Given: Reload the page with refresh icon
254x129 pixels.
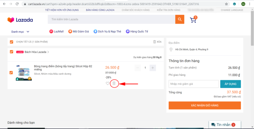Looking at the screenshot, I should tap(17, 4).
